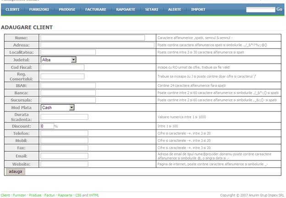The width and height of the screenshot is (286, 198).
Task: Click the ADAUGARE CLIENT heading
Action: pos(27,27)
